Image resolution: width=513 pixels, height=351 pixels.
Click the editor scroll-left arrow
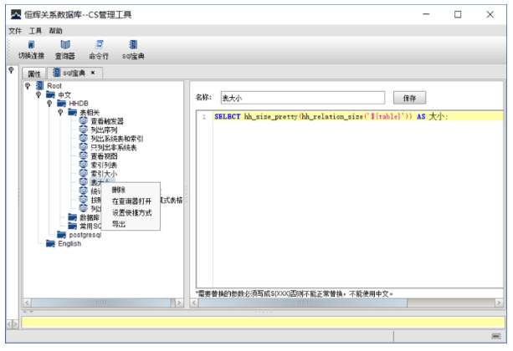click(x=194, y=303)
